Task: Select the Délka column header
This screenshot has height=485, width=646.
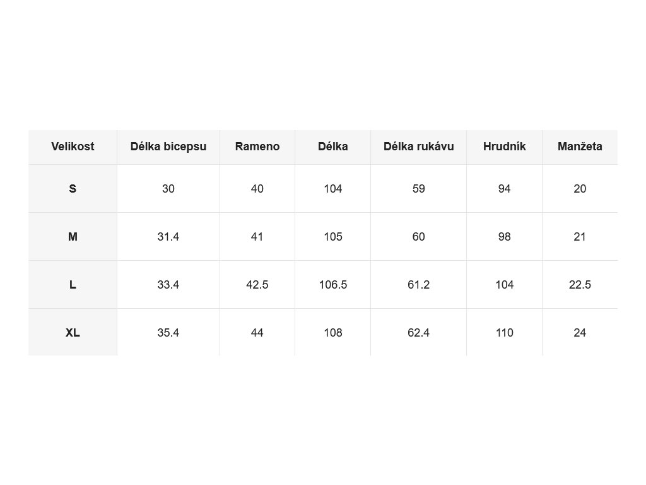Action: [333, 147]
